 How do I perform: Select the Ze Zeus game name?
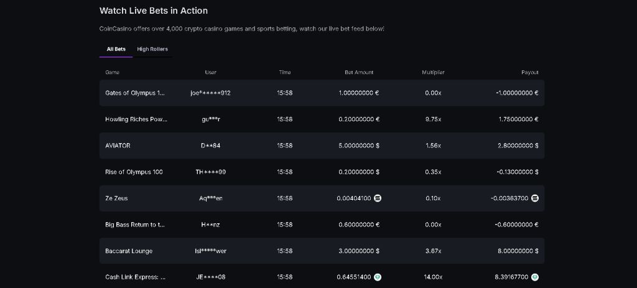117,198
